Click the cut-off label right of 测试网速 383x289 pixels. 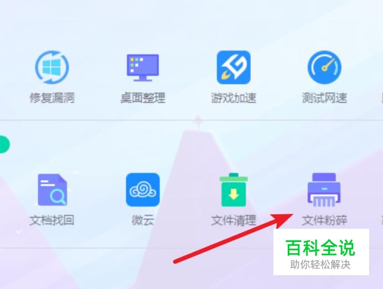click(382, 98)
